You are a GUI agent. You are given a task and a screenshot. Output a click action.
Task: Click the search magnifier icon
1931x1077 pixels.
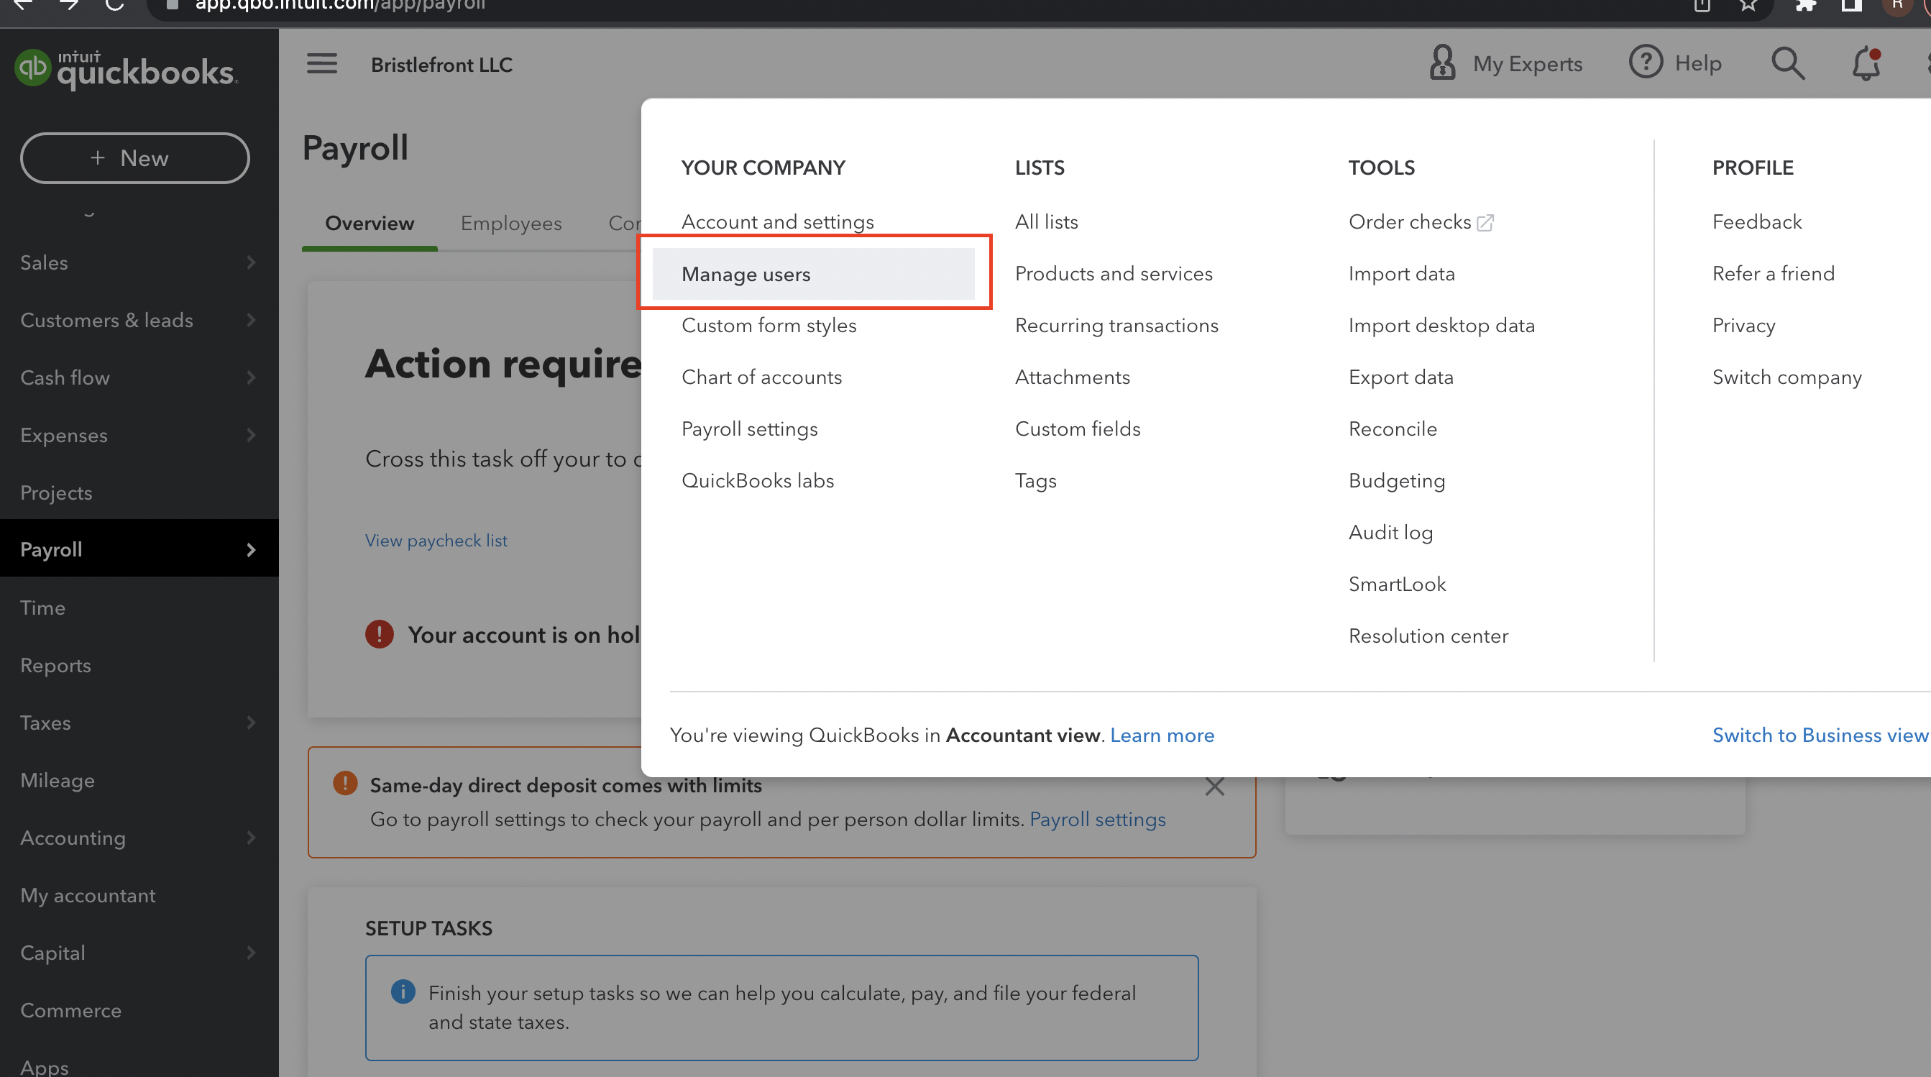(1788, 63)
